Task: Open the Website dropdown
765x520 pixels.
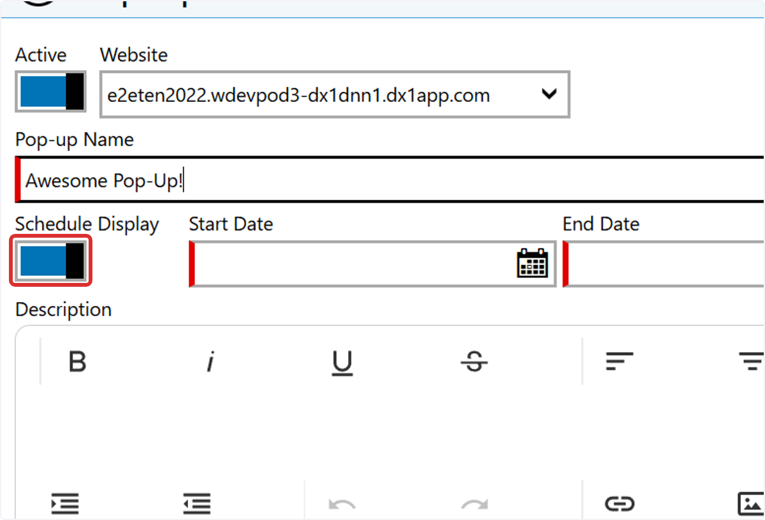Action: [335, 94]
